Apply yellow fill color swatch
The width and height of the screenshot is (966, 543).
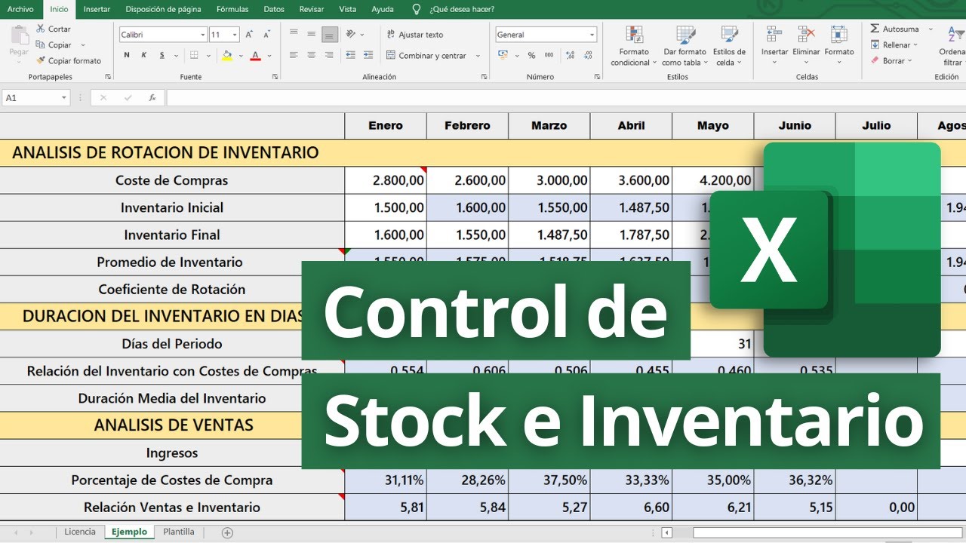[x=227, y=55]
